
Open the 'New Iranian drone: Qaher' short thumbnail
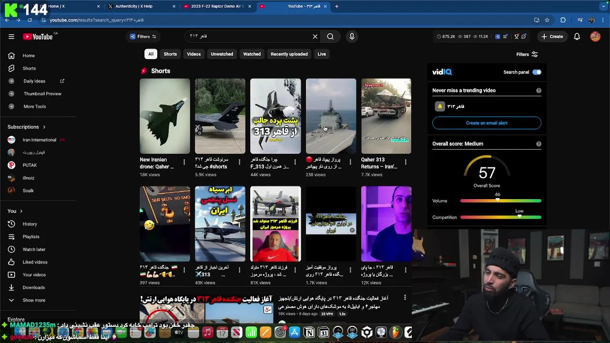(x=165, y=116)
